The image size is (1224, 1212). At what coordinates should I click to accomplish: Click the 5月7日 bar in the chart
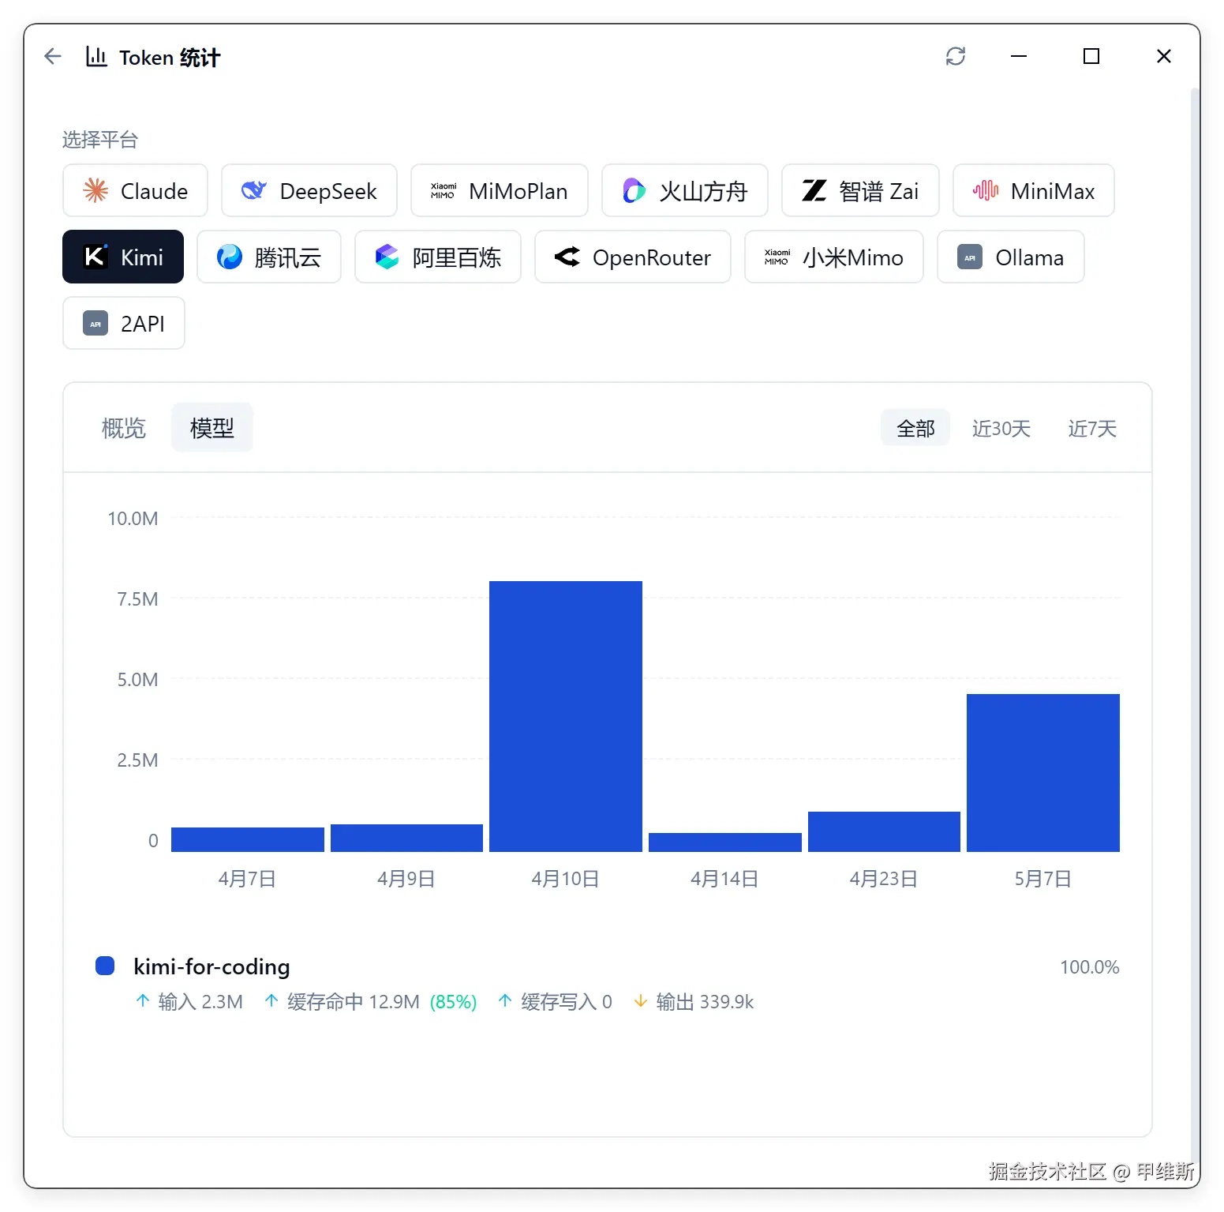(x=1043, y=773)
